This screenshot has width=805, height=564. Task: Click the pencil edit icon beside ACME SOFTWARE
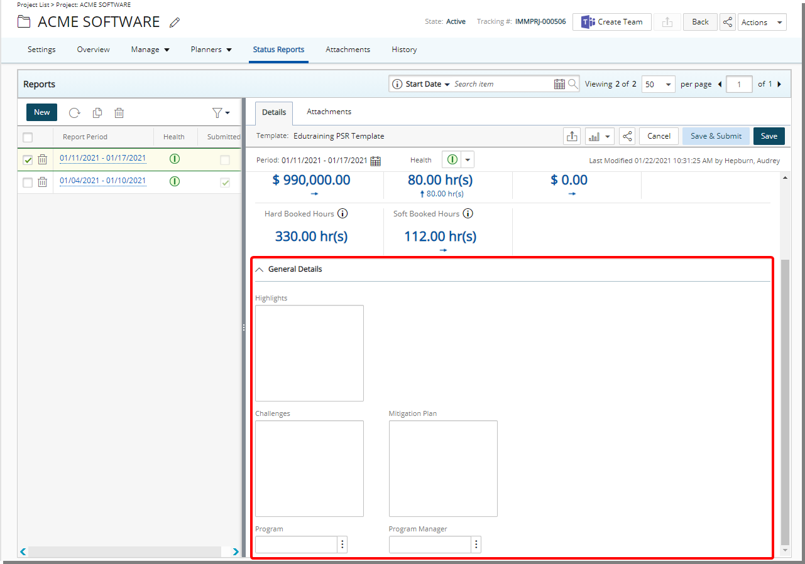(175, 23)
